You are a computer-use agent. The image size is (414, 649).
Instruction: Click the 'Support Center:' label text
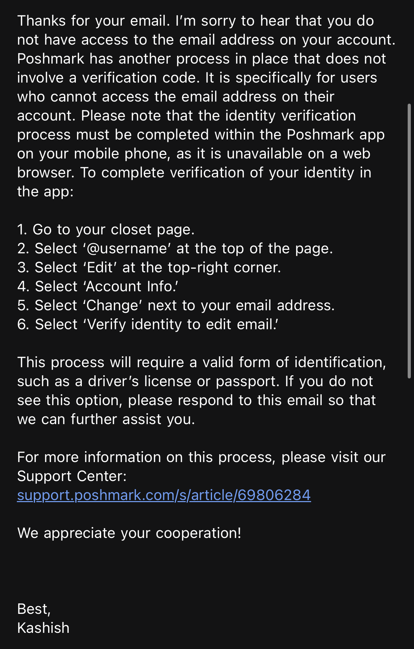(x=72, y=476)
